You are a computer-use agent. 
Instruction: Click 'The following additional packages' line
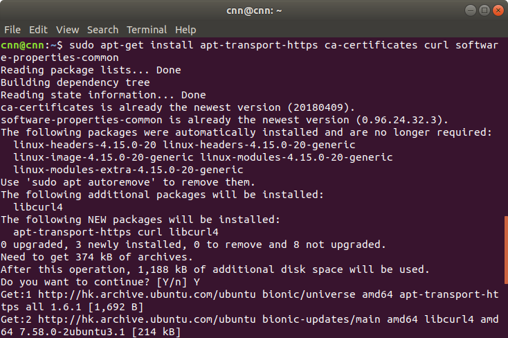click(162, 195)
